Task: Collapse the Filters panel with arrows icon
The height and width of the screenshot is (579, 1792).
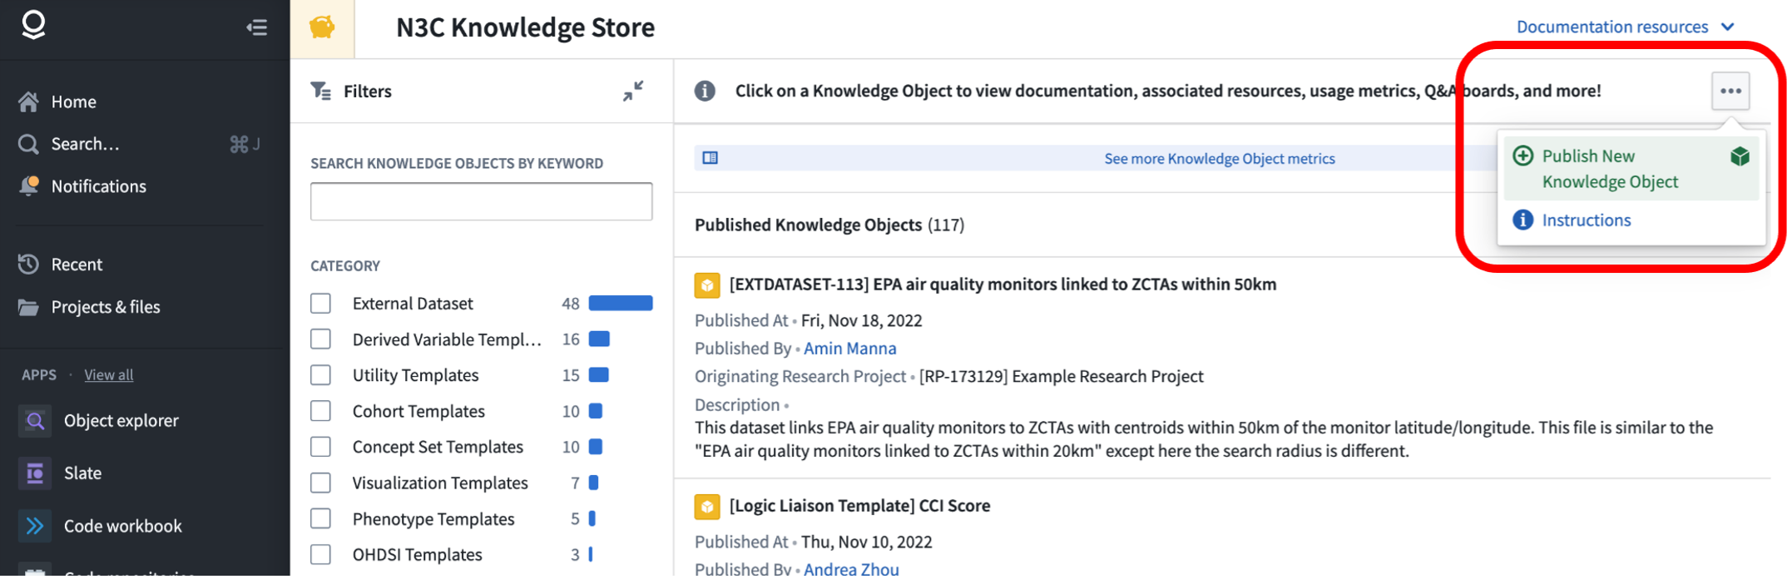Action: tap(633, 91)
